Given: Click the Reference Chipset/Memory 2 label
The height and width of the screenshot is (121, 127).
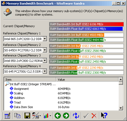Looking at the screenshot, I should [x=22, y=45].
